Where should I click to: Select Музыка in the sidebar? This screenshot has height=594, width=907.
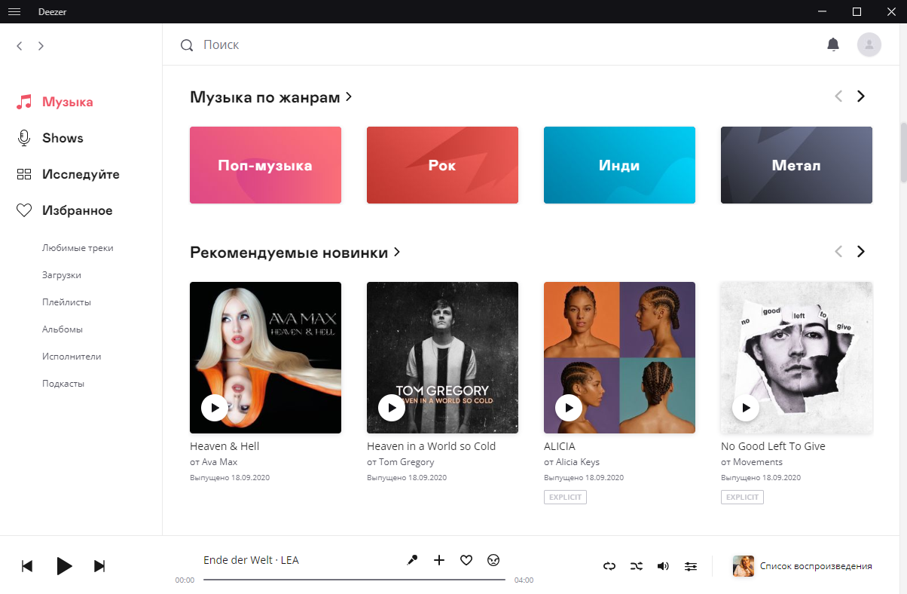pos(68,102)
